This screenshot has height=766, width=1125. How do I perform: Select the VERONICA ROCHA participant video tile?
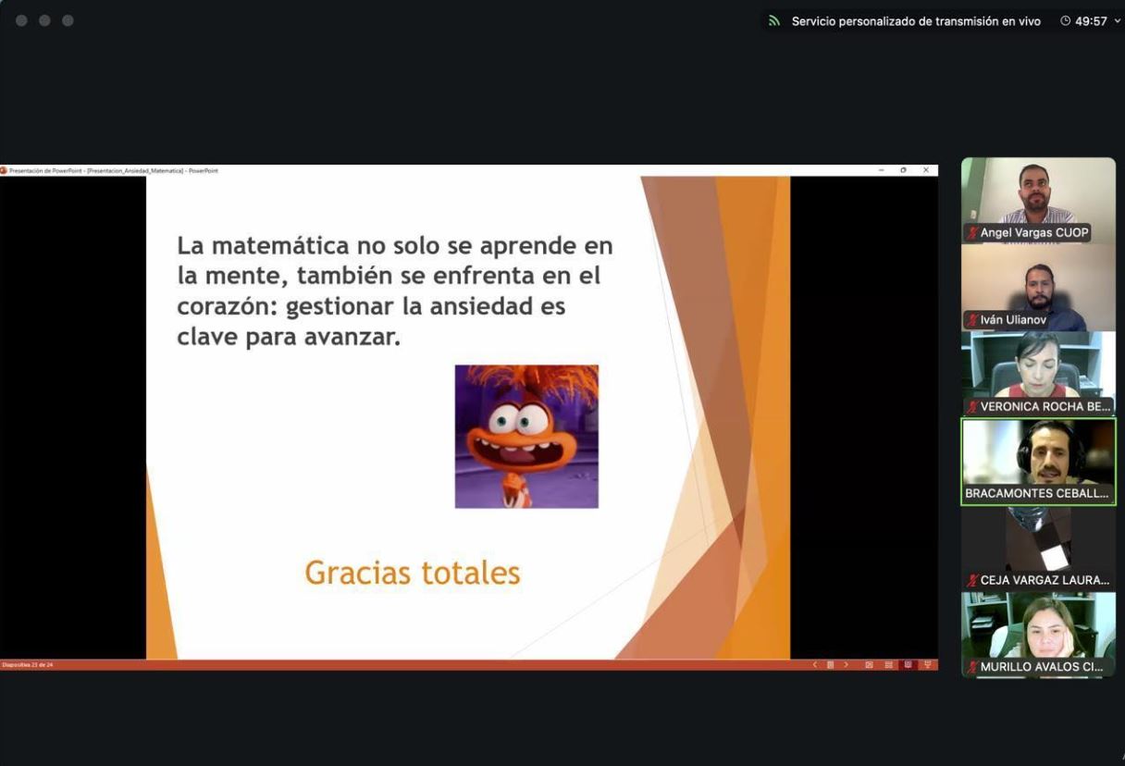(x=1038, y=365)
